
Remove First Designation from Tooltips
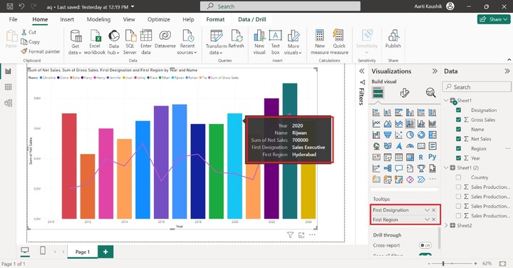pos(434,210)
